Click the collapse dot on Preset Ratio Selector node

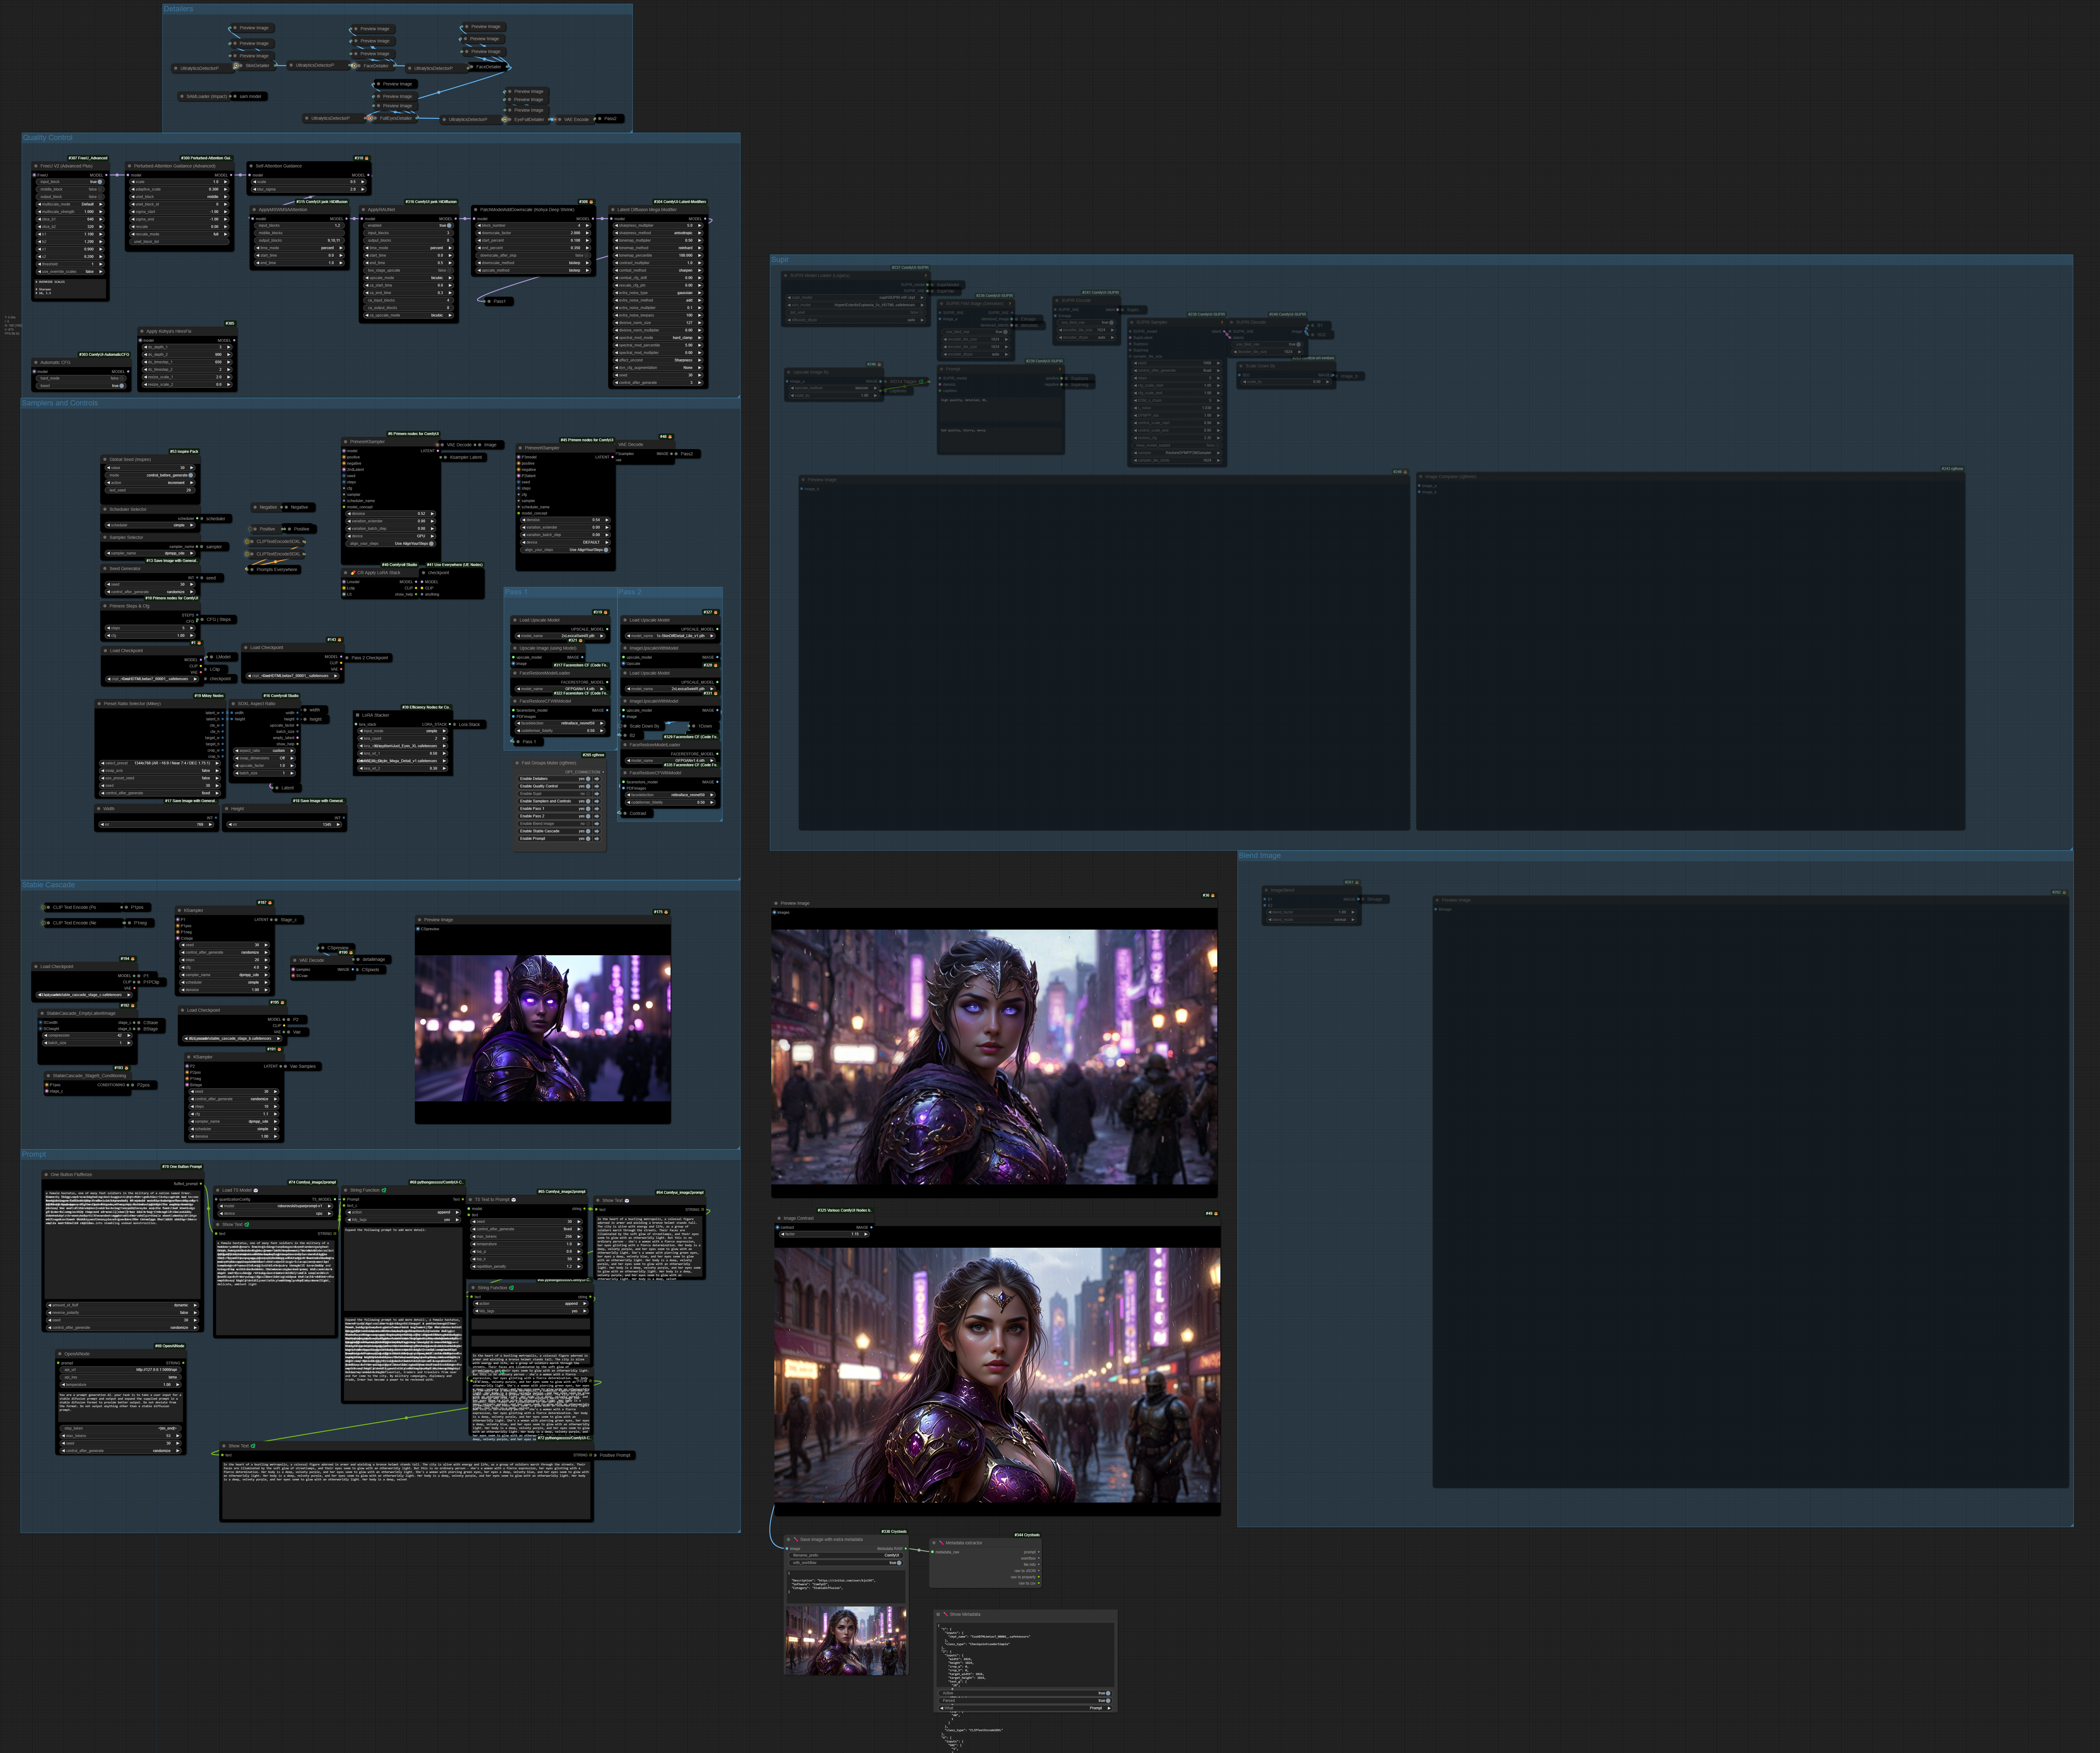pyautogui.click(x=99, y=704)
